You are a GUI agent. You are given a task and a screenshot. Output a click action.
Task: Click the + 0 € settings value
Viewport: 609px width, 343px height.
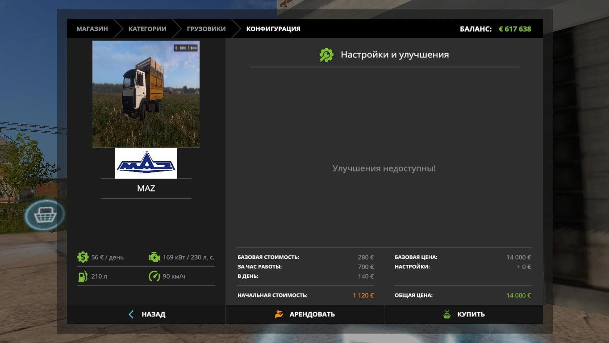[x=524, y=267]
